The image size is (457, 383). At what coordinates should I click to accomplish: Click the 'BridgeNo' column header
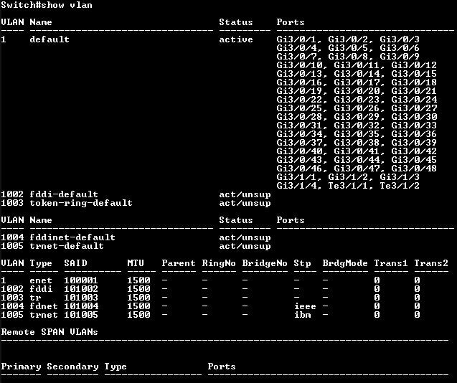tap(265, 263)
